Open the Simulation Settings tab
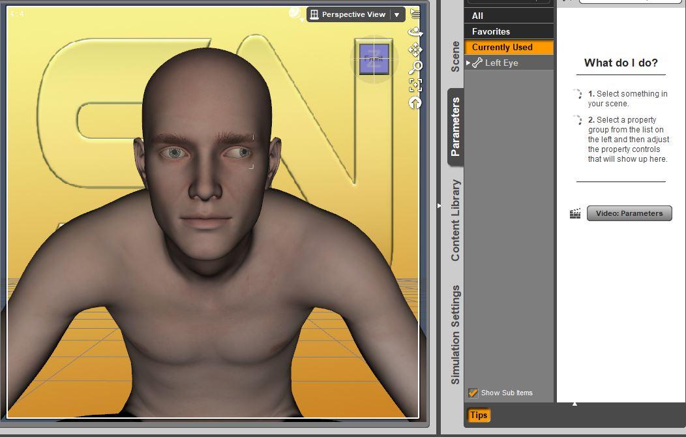This screenshot has height=437, width=686. 455,335
